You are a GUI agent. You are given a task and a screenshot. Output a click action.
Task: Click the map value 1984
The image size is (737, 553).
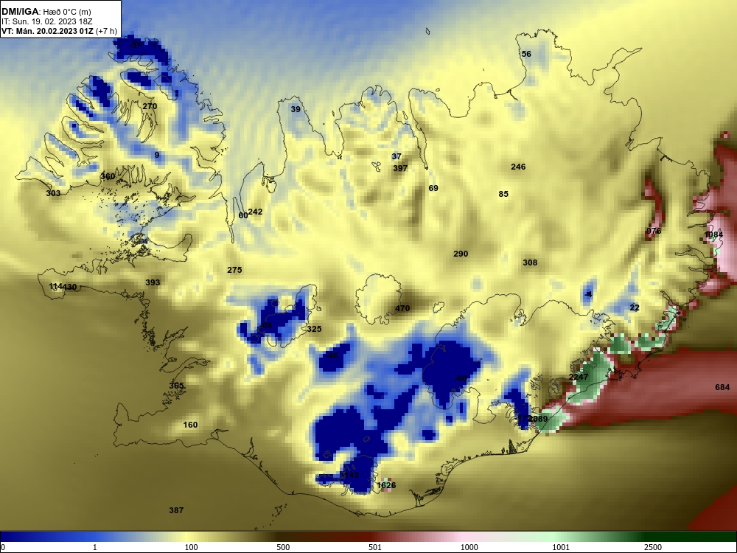click(x=713, y=234)
